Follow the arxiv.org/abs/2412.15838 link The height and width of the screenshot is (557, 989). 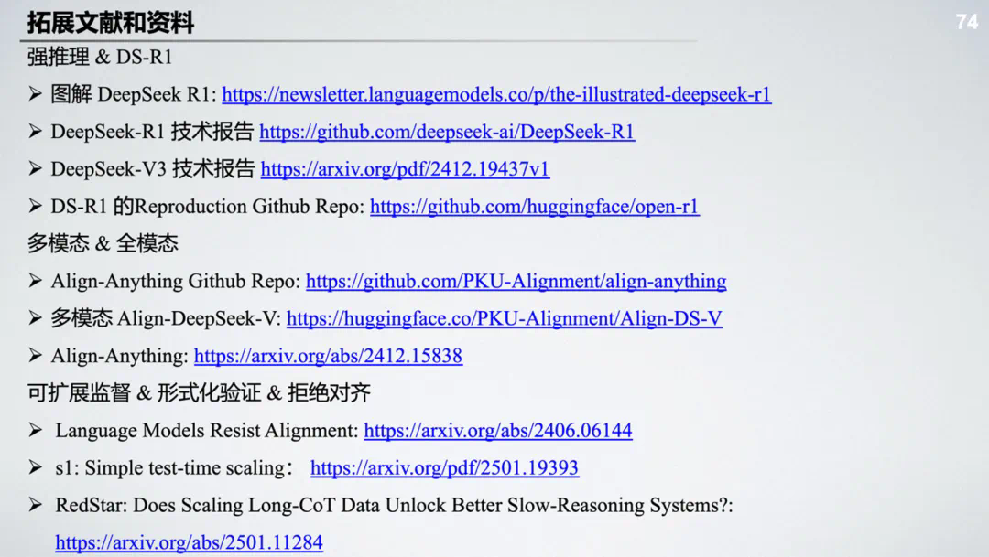[x=328, y=356]
